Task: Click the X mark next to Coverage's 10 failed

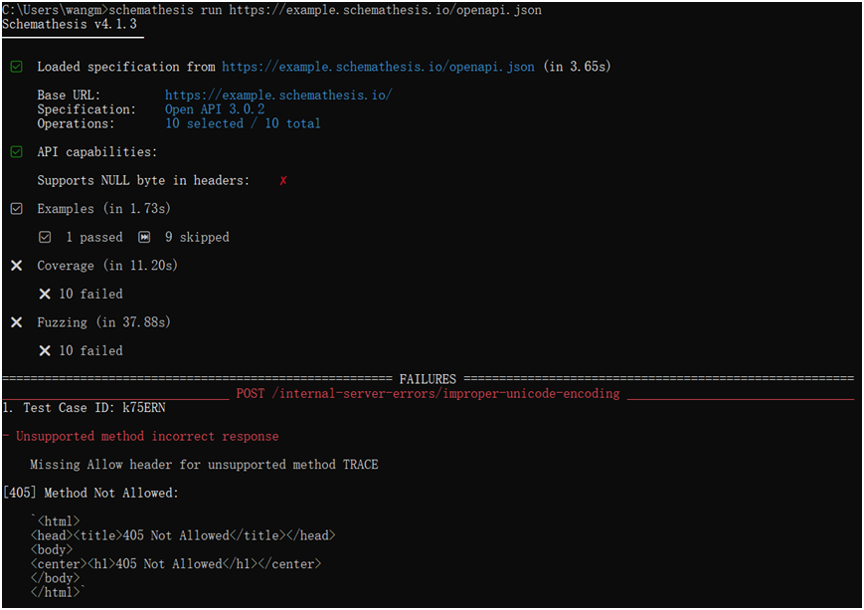Action: 45,295
